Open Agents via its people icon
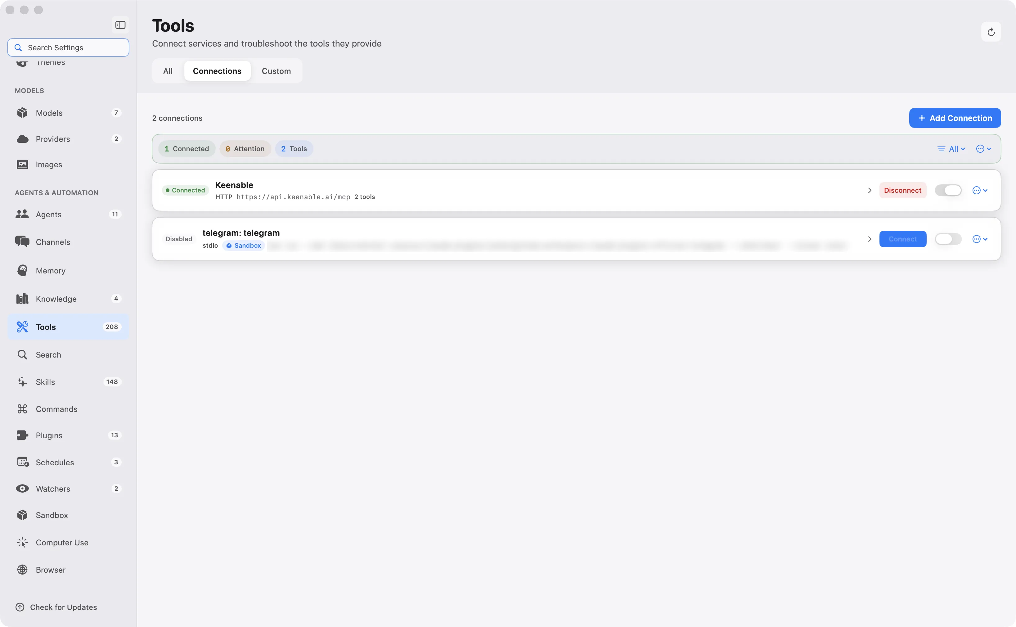 22,214
